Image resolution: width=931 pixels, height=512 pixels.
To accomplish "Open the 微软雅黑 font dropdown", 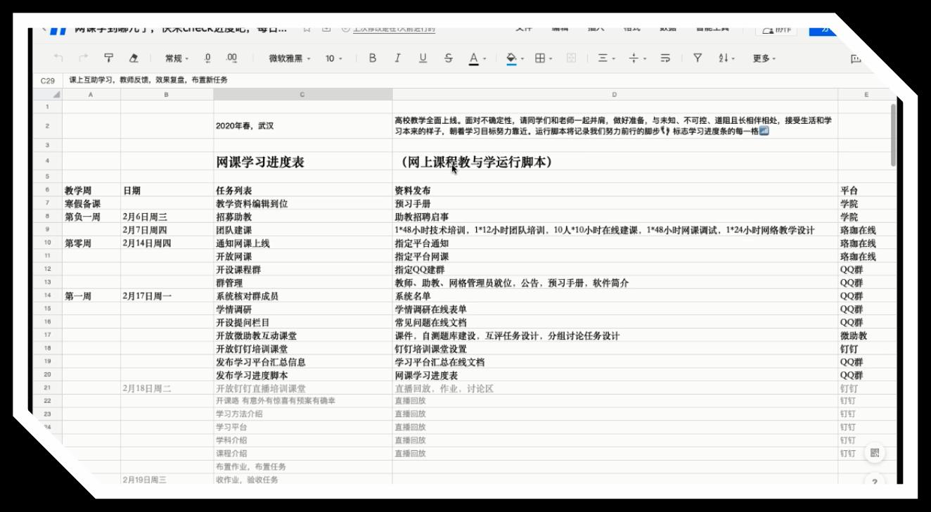I will coord(290,58).
